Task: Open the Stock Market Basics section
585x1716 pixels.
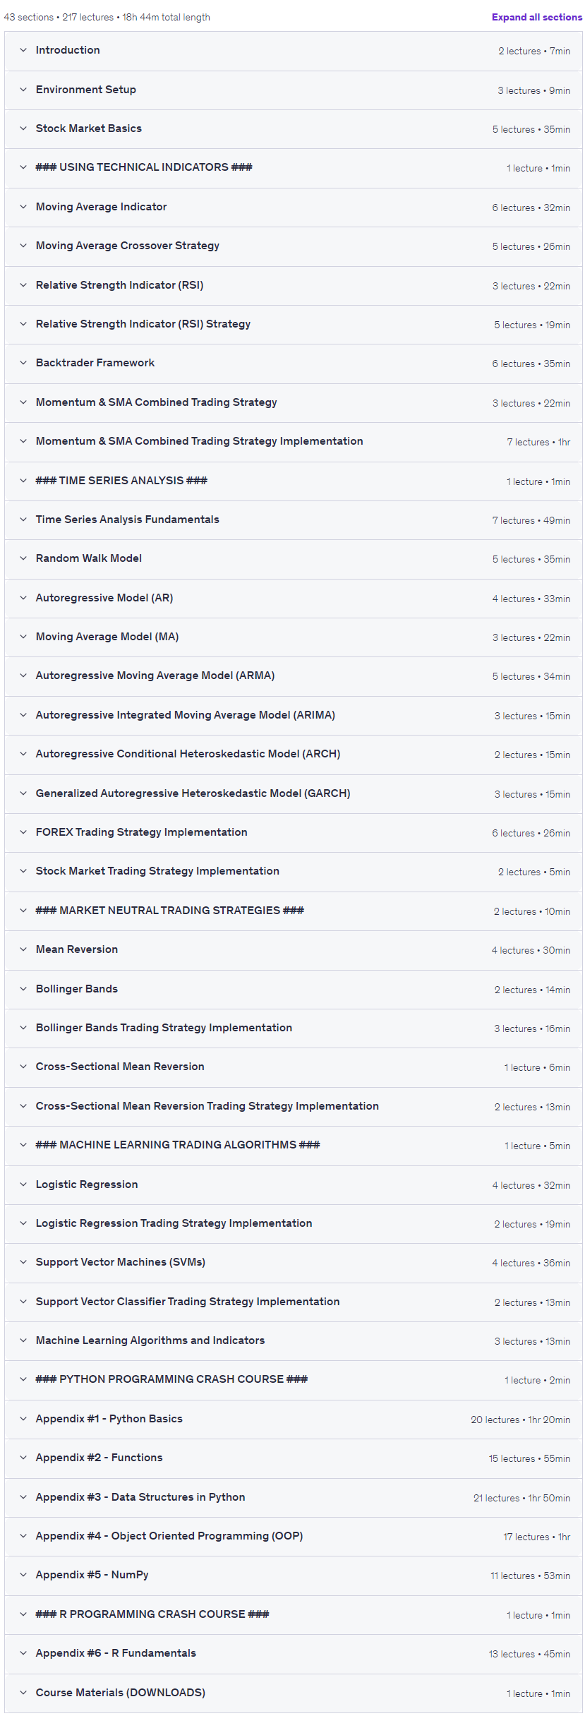Action: tap(293, 128)
